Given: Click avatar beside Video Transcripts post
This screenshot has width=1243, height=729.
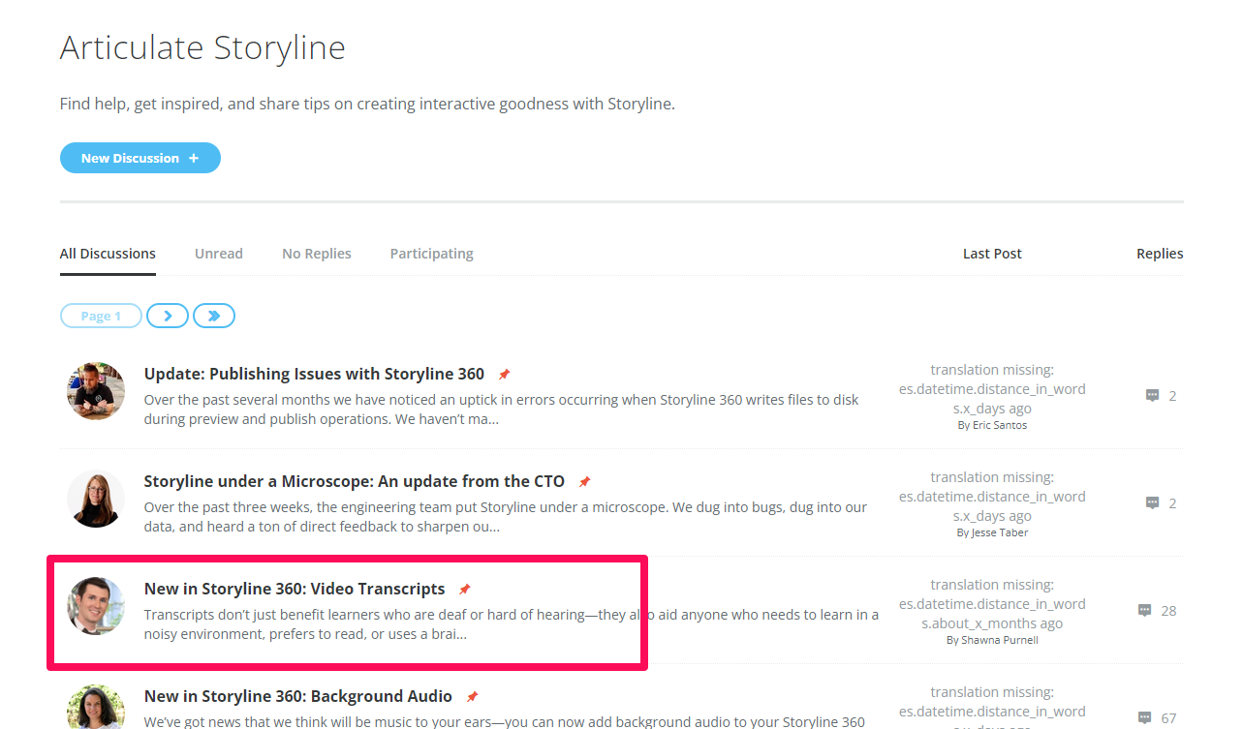Looking at the screenshot, I should pos(96,606).
